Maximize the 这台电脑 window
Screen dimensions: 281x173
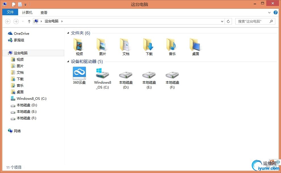point(263,3)
